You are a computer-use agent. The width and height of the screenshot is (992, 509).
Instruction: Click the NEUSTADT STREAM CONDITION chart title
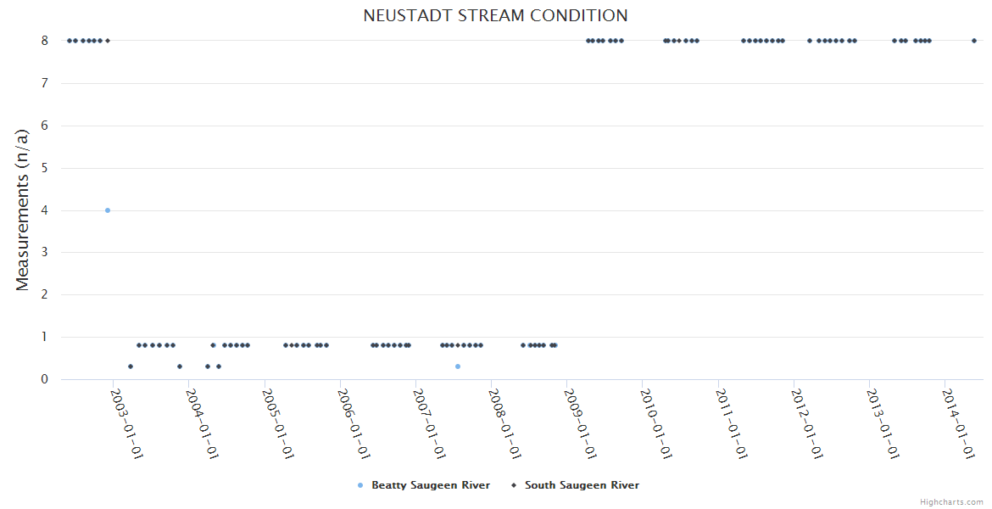[x=495, y=16]
